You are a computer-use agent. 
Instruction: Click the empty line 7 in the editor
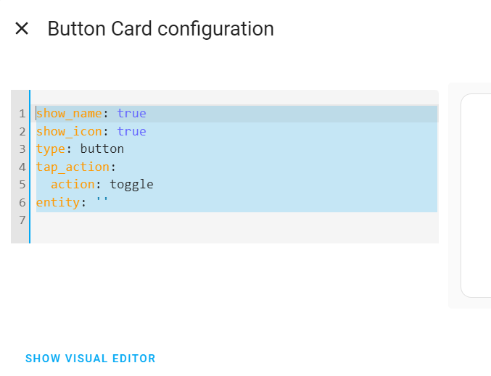tap(236, 220)
